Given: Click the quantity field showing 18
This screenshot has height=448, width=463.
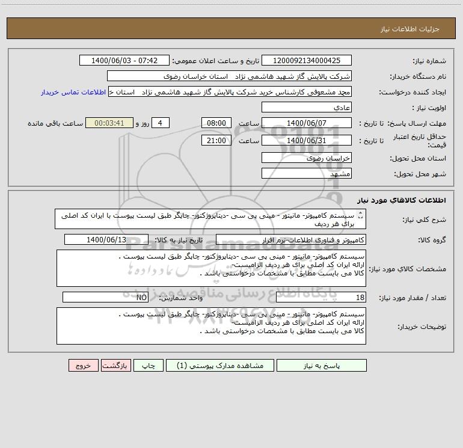Looking at the screenshot, I should (x=321, y=298).
